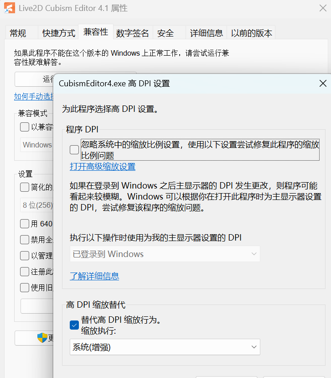Open the 详细信息 tab

pyautogui.click(x=206, y=33)
